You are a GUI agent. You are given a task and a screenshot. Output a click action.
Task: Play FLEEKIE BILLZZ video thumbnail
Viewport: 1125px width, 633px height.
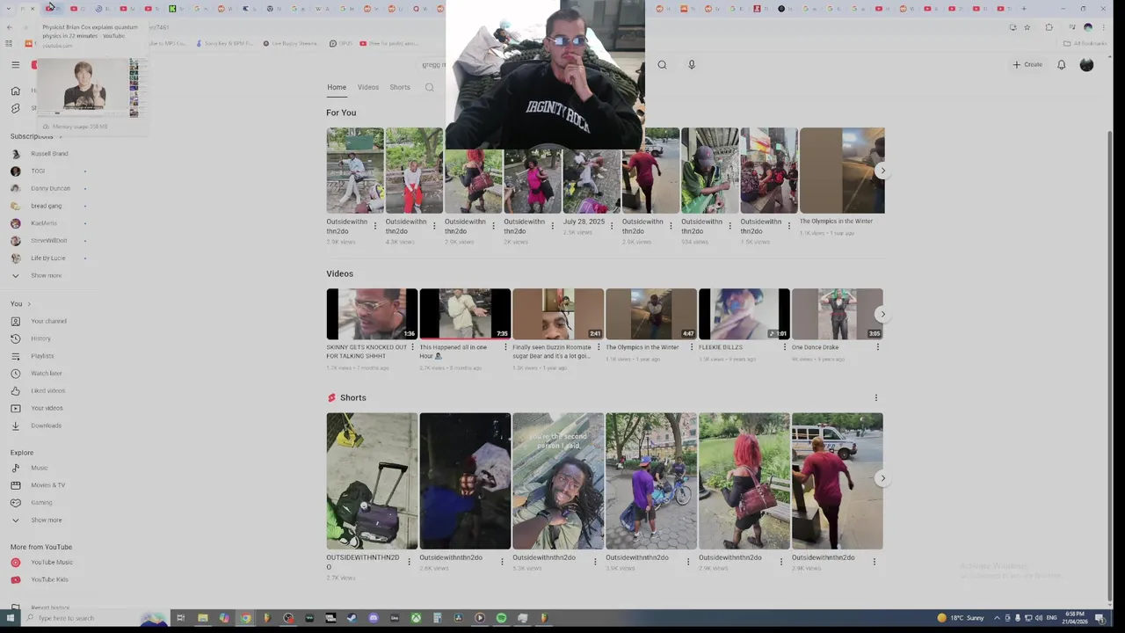tap(744, 314)
